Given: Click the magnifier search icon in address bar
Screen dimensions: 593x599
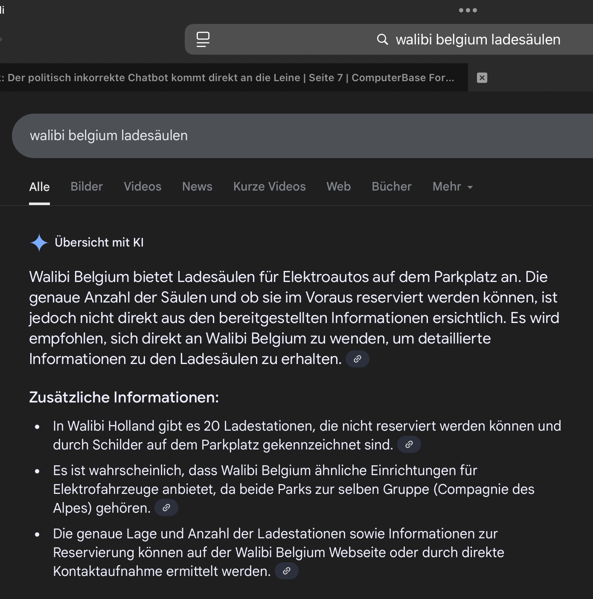Looking at the screenshot, I should (383, 39).
